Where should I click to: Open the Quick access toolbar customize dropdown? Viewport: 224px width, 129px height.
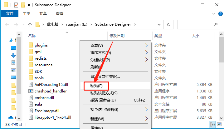(29, 5)
